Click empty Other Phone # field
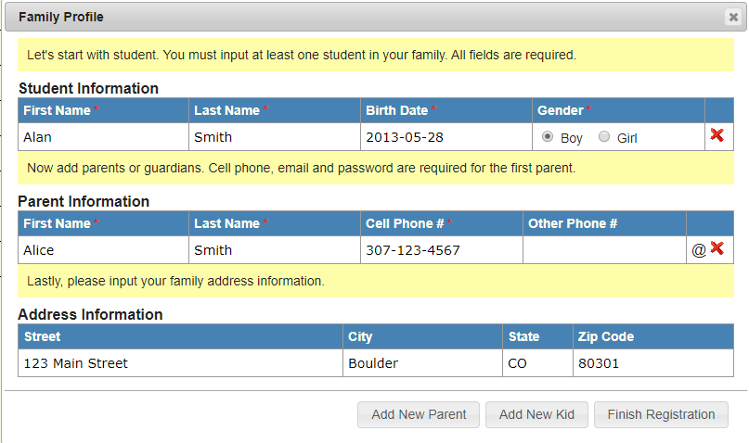749x443 pixels. click(x=604, y=250)
